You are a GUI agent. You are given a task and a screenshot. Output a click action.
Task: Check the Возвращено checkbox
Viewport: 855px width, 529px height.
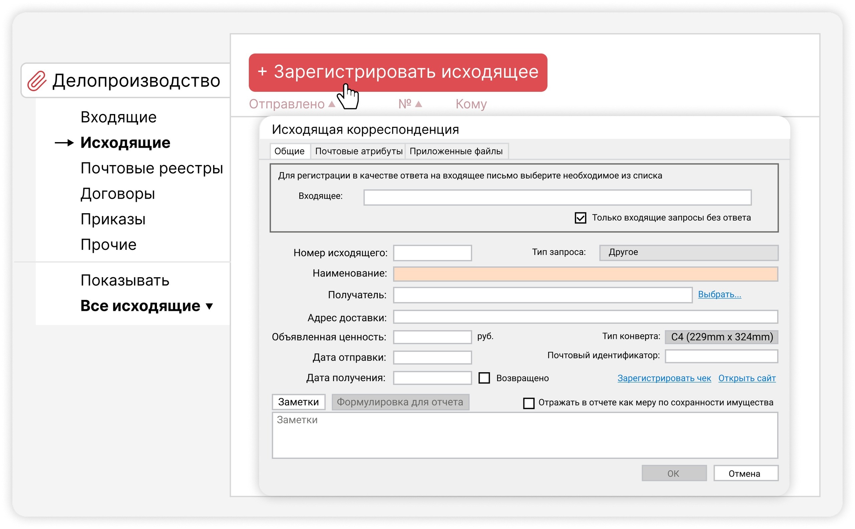[484, 378]
